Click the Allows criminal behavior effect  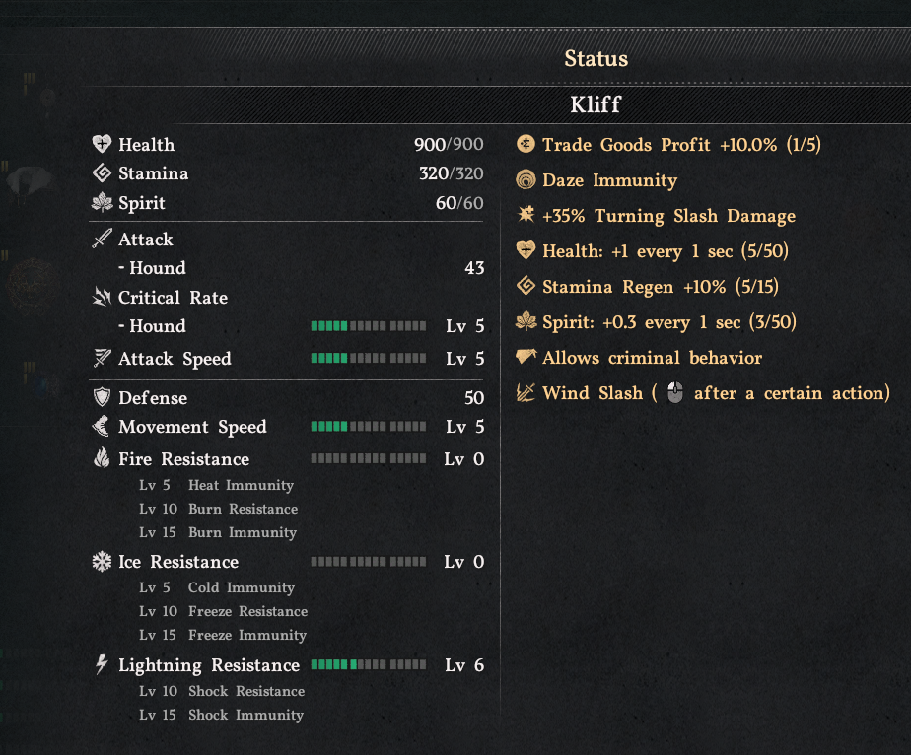coord(652,358)
